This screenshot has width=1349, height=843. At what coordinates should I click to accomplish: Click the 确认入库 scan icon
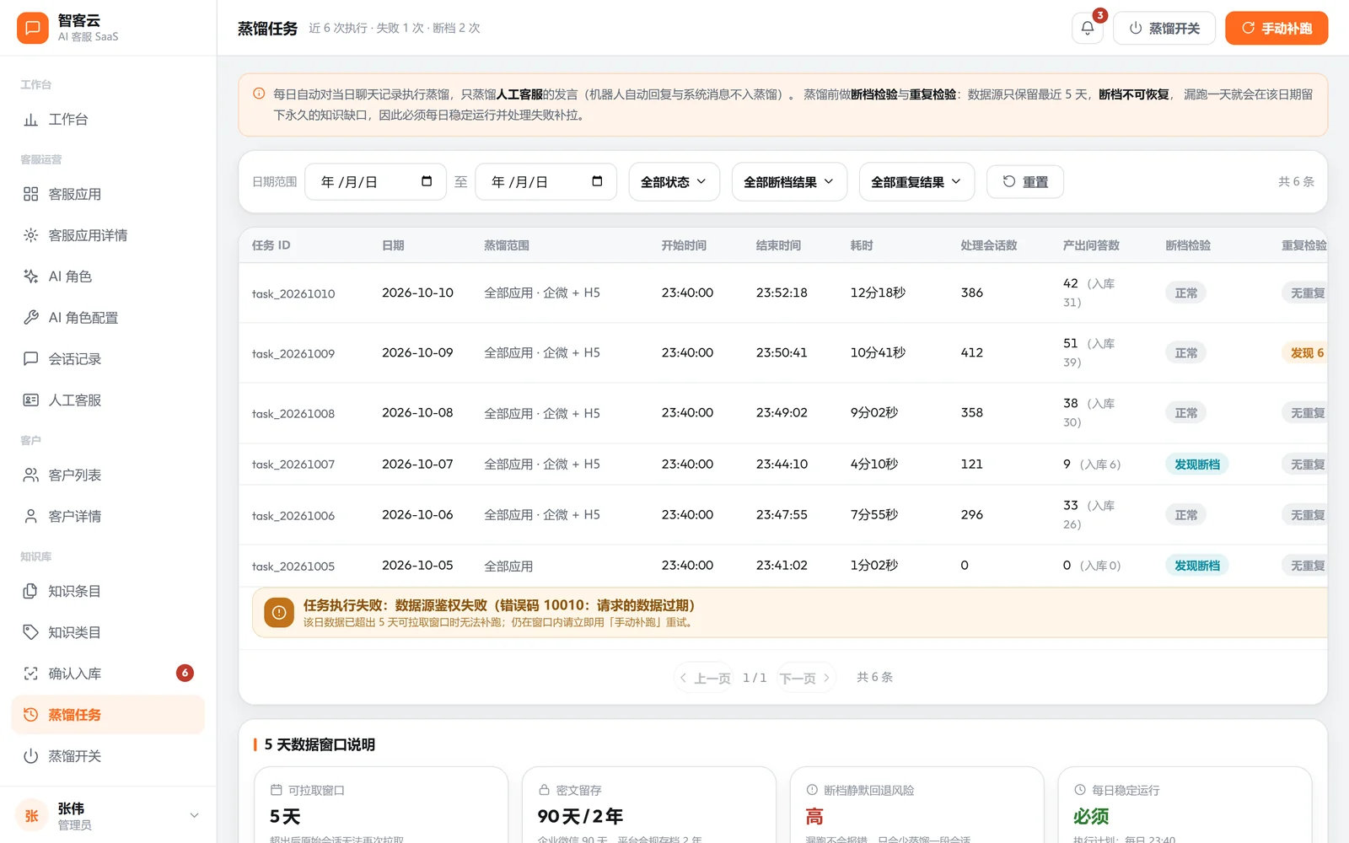point(31,674)
